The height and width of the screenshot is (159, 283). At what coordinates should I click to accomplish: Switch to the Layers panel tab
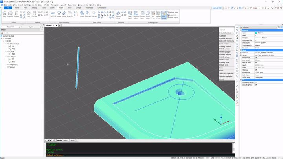pyautogui.click(x=31, y=27)
